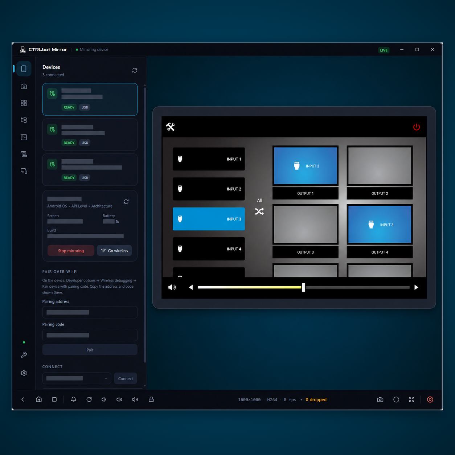Refresh the device info card details

tap(126, 202)
